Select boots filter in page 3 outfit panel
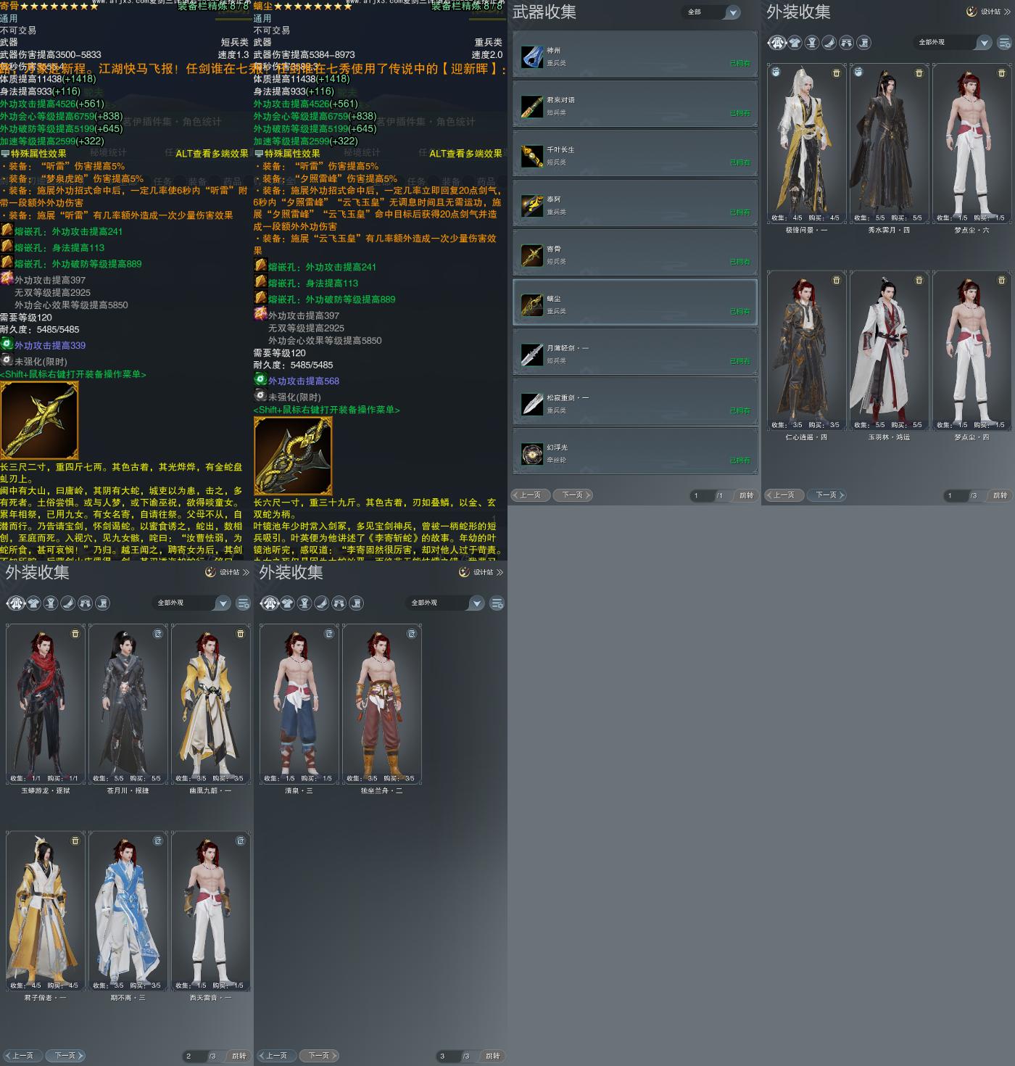 [x=356, y=603]
